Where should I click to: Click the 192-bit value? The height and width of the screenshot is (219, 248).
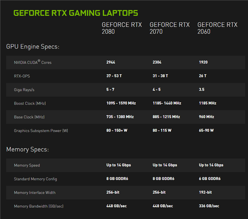(x=205, y=192)
